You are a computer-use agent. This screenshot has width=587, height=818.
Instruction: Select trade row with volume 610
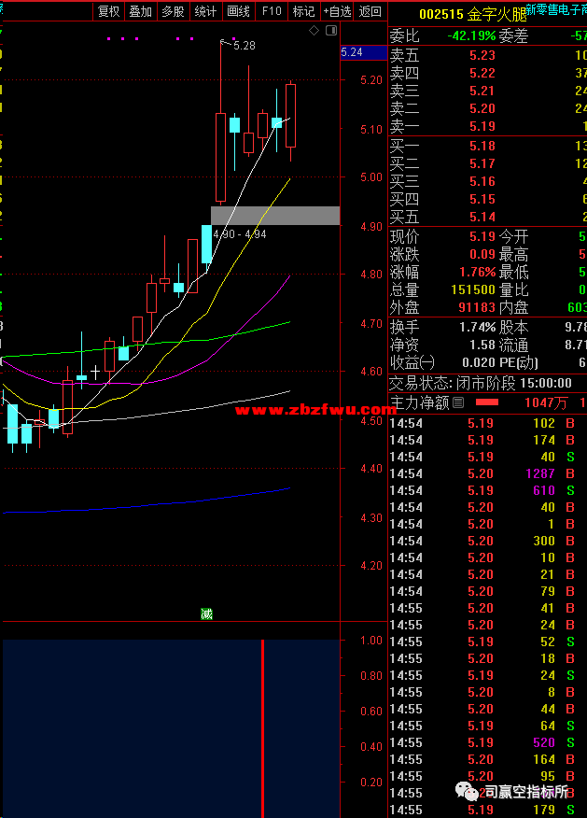pyautogui.click(x=488, y=490)
